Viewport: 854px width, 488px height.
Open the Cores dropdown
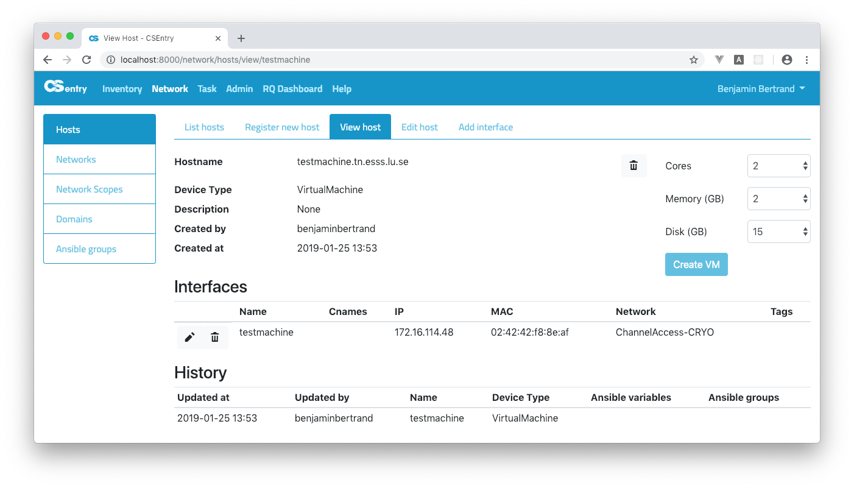click(778, 166)
